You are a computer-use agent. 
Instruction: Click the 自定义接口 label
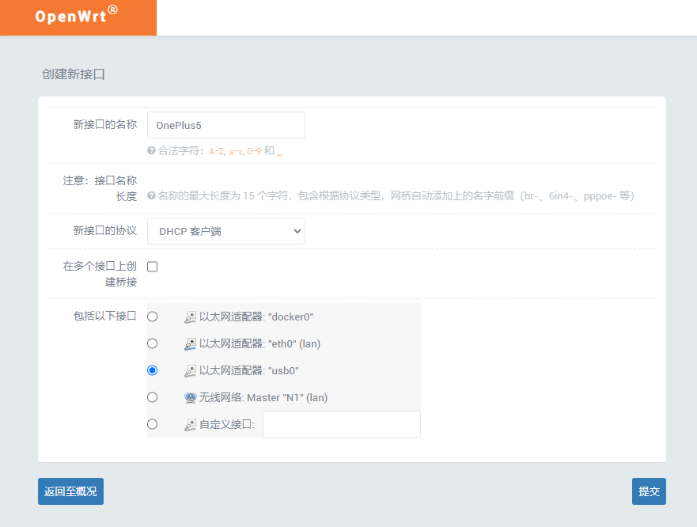(x=227, y=425)
